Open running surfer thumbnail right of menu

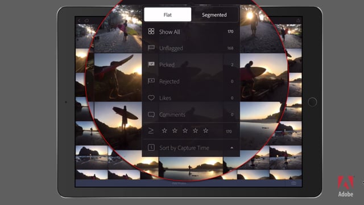tap(264, 77)
